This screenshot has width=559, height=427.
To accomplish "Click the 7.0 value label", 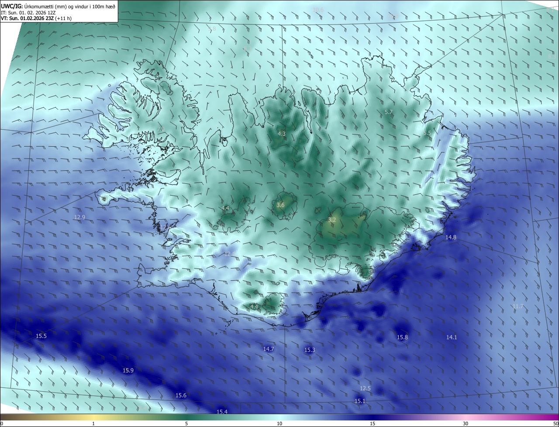I will point(161,129).
